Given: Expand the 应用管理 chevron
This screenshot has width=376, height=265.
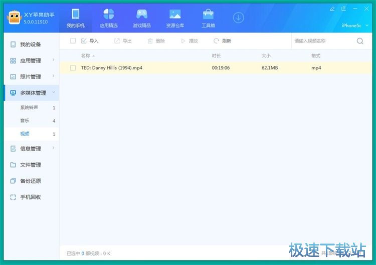Looking at the screenshot, I should tap(54, 60).
